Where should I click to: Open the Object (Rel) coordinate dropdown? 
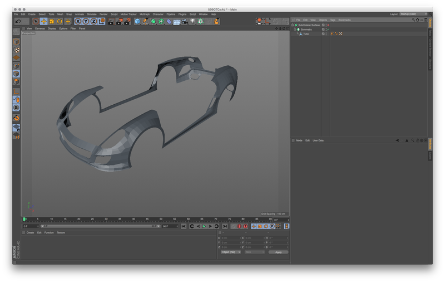pyautogui.click(x=230, y=252)
